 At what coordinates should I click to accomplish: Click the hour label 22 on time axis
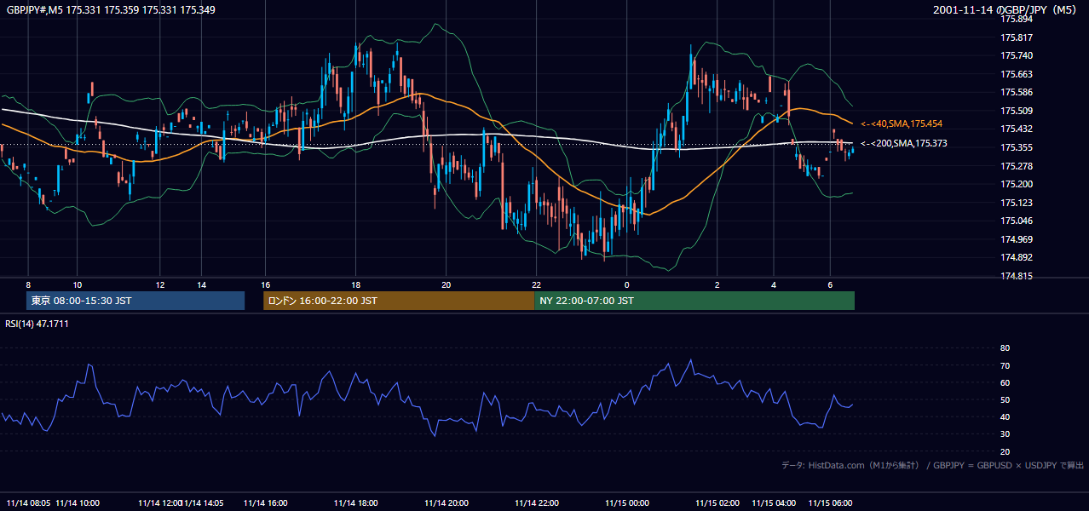point(536,284)
